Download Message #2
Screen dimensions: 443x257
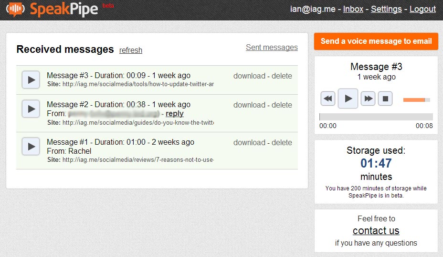[x=249, y=105]
